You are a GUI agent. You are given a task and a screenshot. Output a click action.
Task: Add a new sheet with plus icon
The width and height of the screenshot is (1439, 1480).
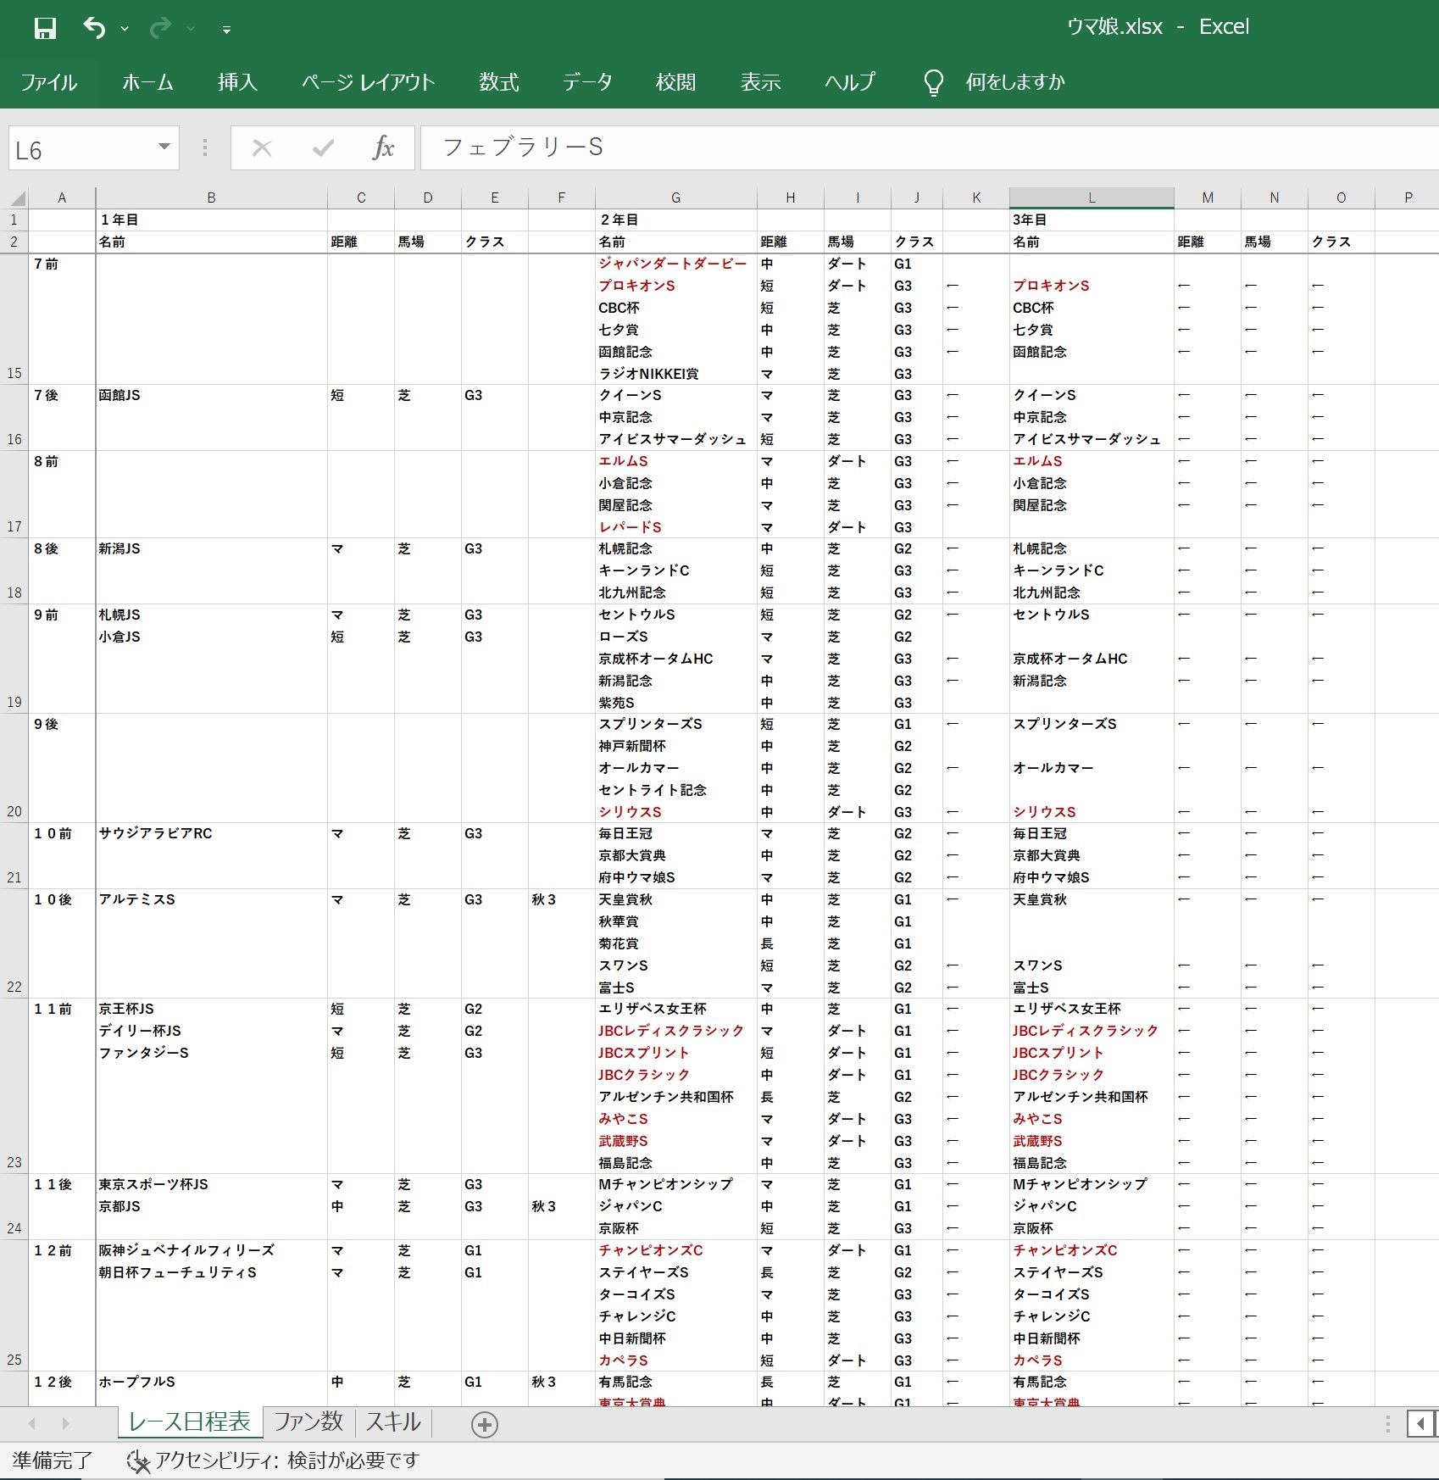[x=484, y=1425]
